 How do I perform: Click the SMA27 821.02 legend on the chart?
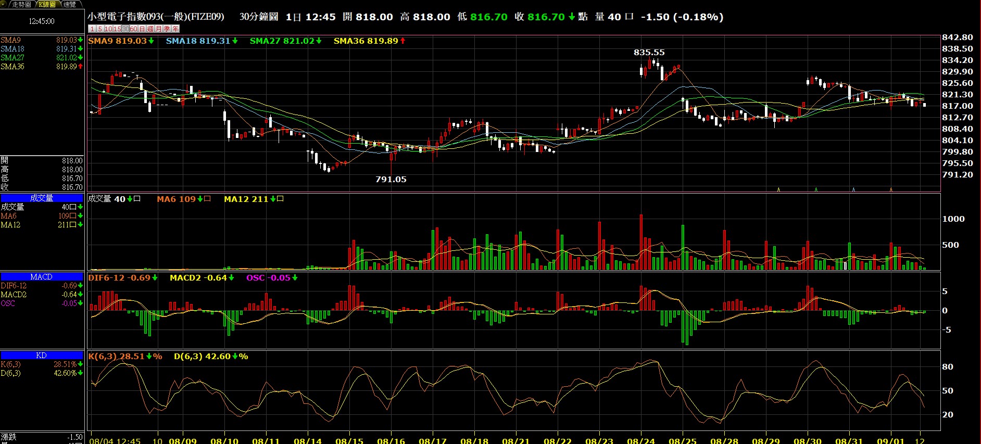[x=285, y=41]
